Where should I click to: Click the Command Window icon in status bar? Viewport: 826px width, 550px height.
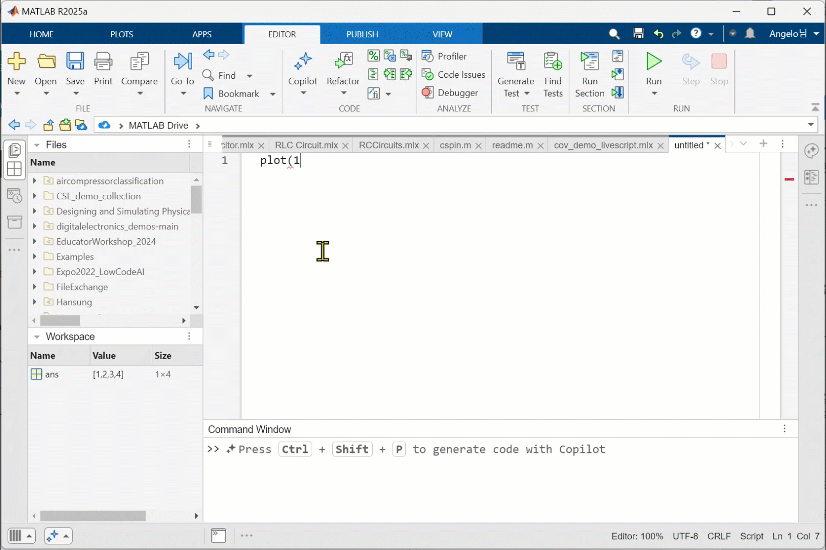click(218, 535)
